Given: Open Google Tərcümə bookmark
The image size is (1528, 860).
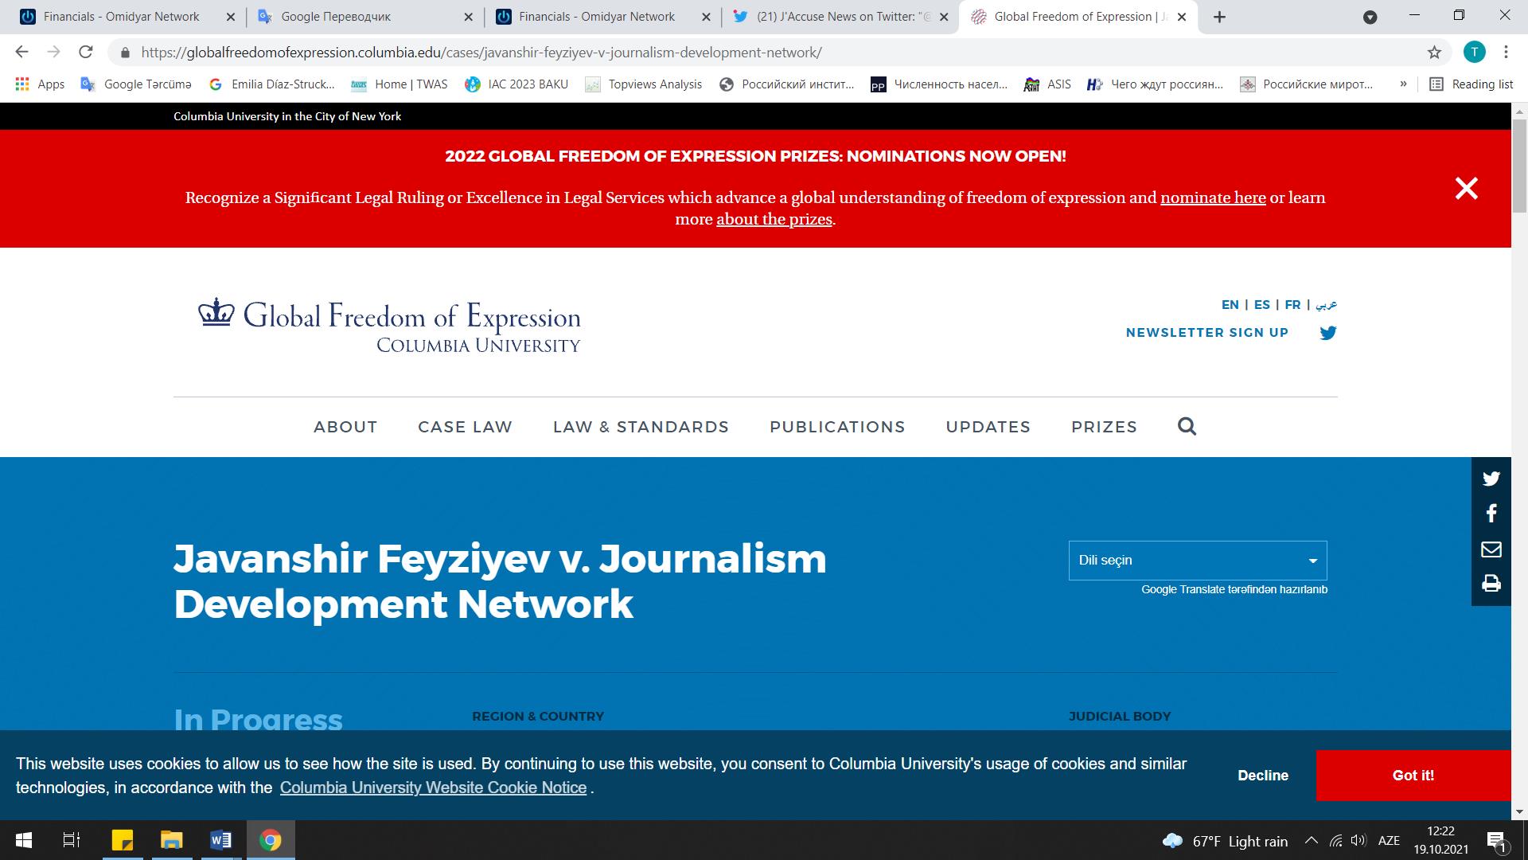Looking at the screenshot, I should [x=136, y=84].
